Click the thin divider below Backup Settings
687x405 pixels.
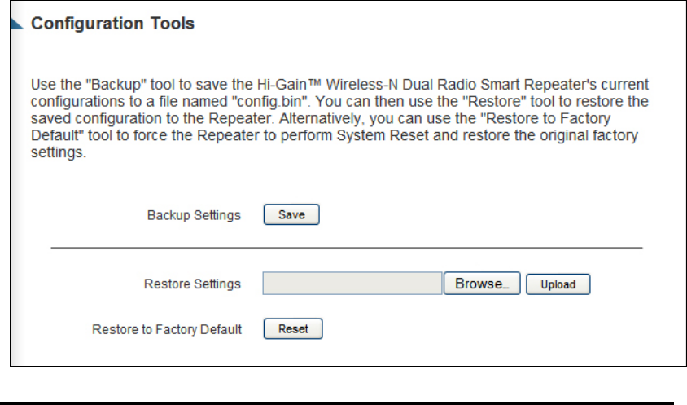347,246
